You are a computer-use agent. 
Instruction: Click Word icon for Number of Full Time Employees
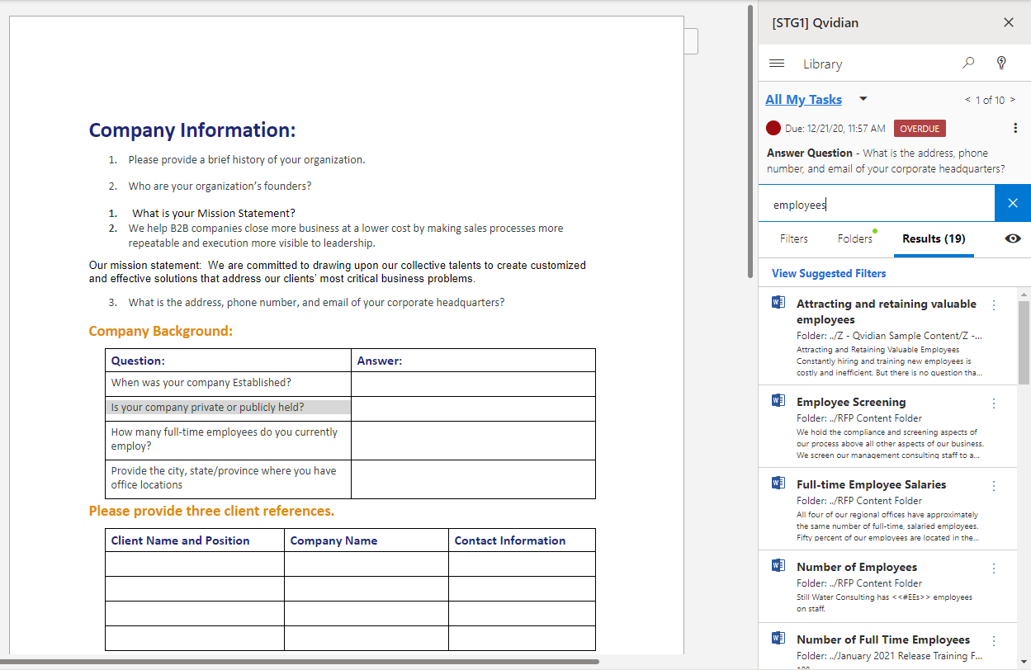(x=778, y=638)
